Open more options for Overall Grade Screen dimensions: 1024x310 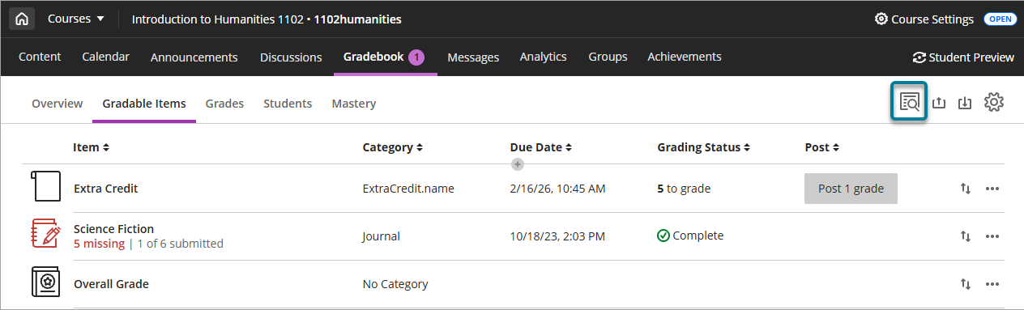(x=992, y=284)
